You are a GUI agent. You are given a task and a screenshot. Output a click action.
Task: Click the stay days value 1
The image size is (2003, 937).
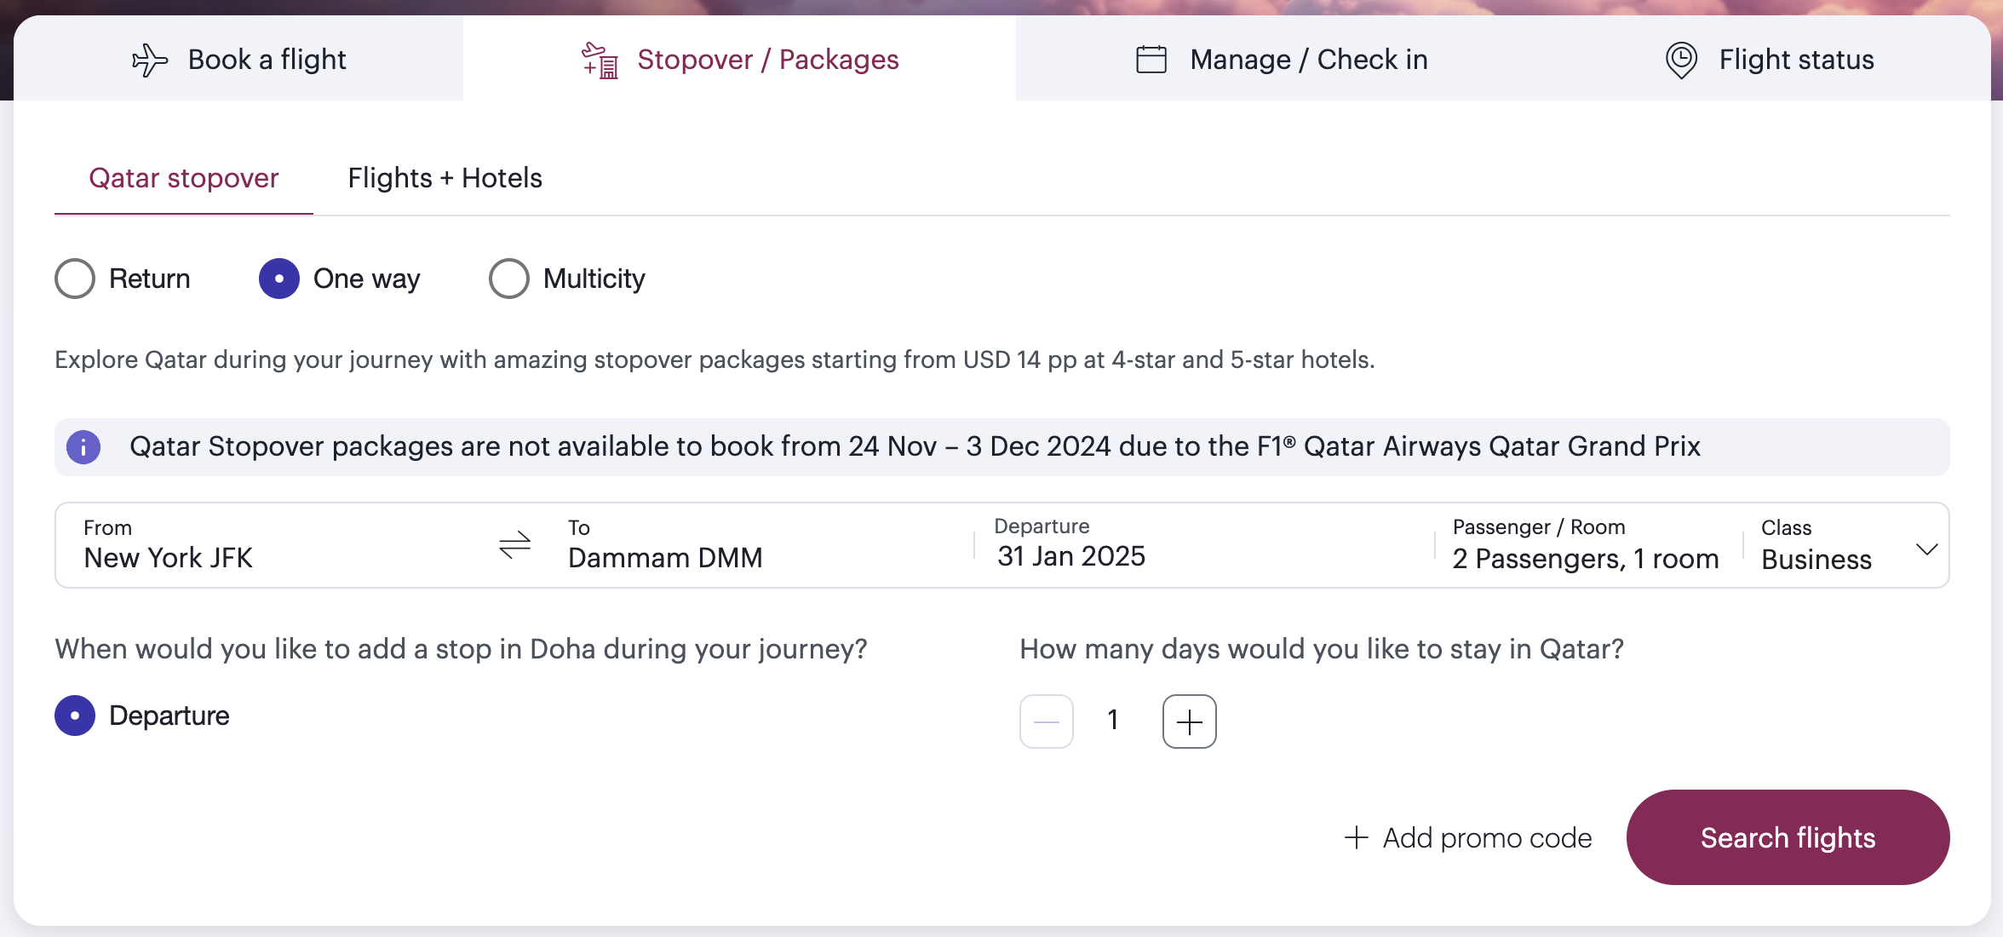1113,721
